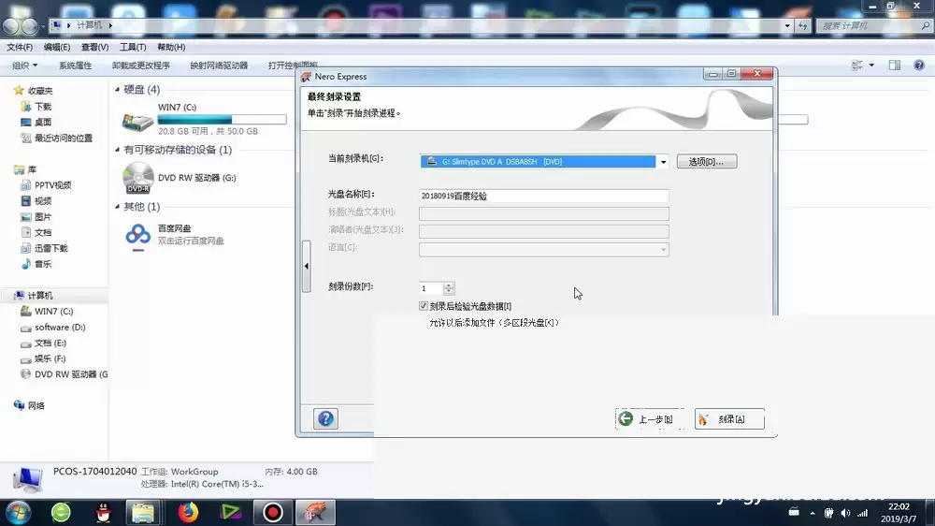Select the 百度网盘 icon
This screenshot has width=935, height=526.
(137, 237)
